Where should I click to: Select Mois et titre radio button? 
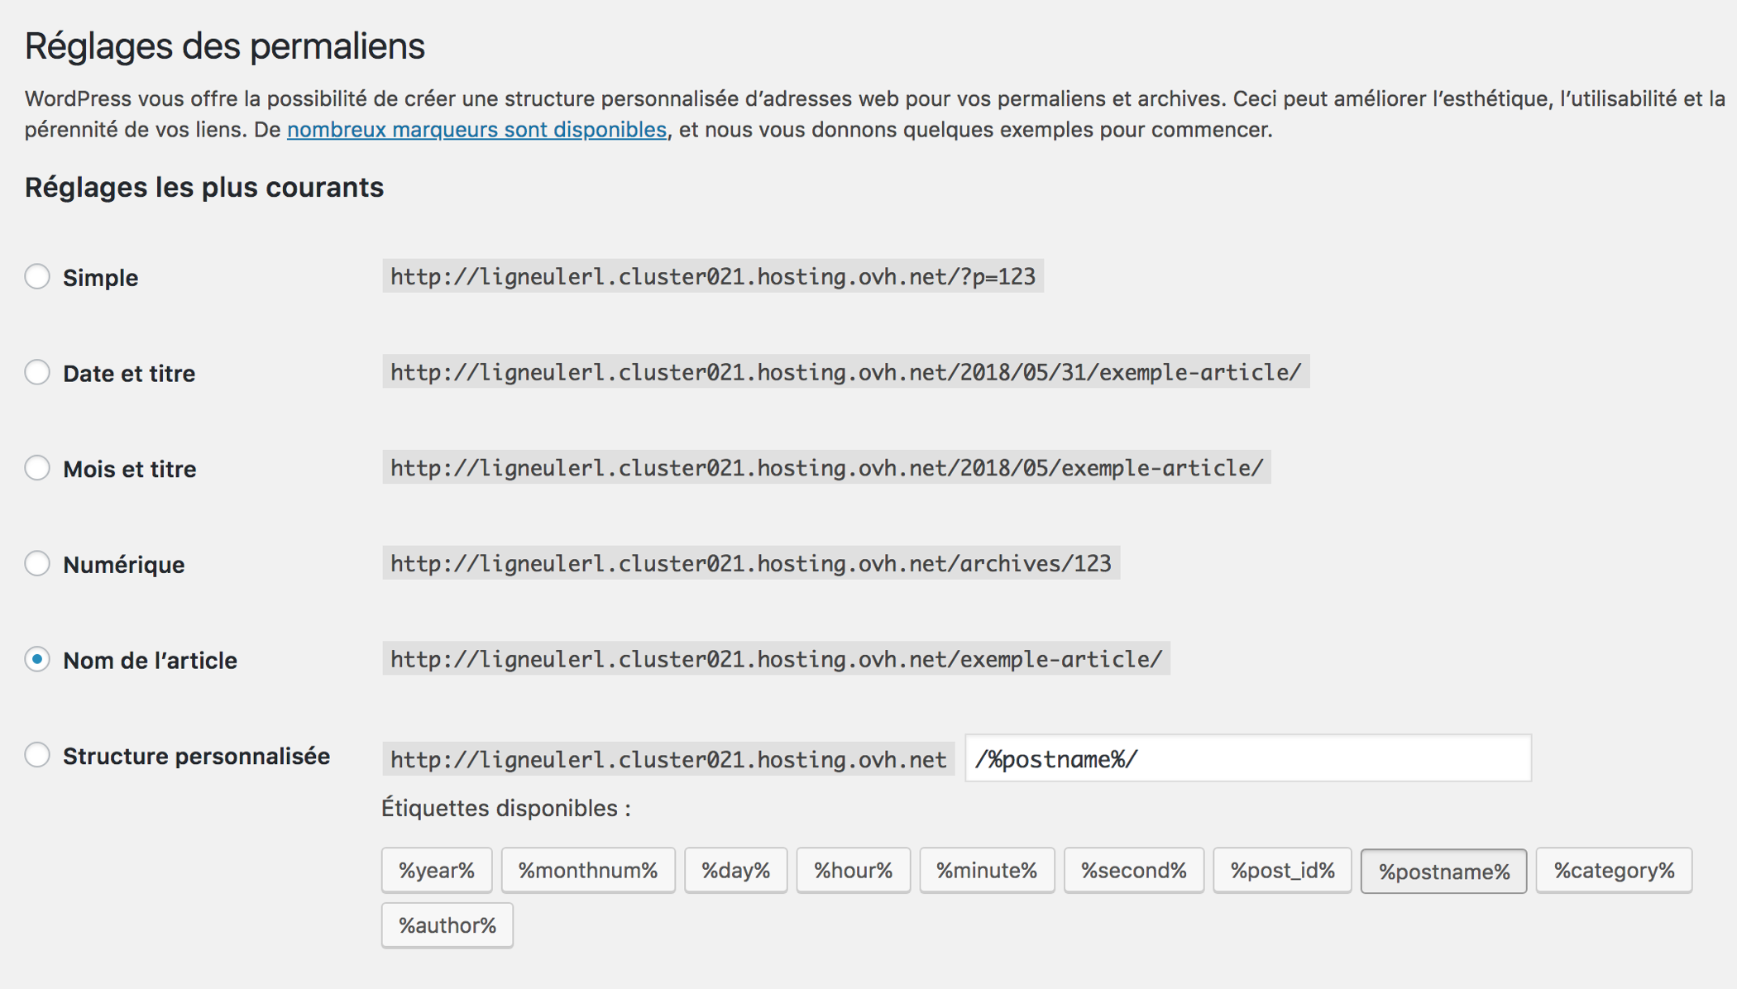tap(37, 468)
